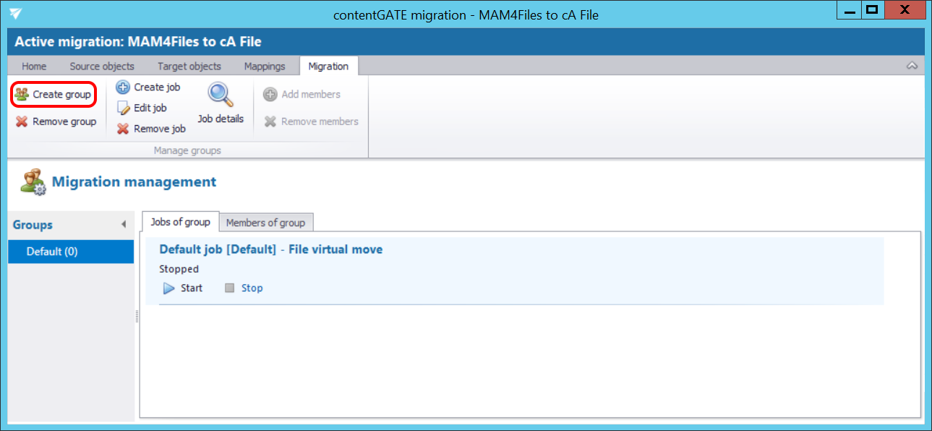Collapse the Groups panel arrow
Viewport: 932px width, 431px height.
(x=124, y=225)
